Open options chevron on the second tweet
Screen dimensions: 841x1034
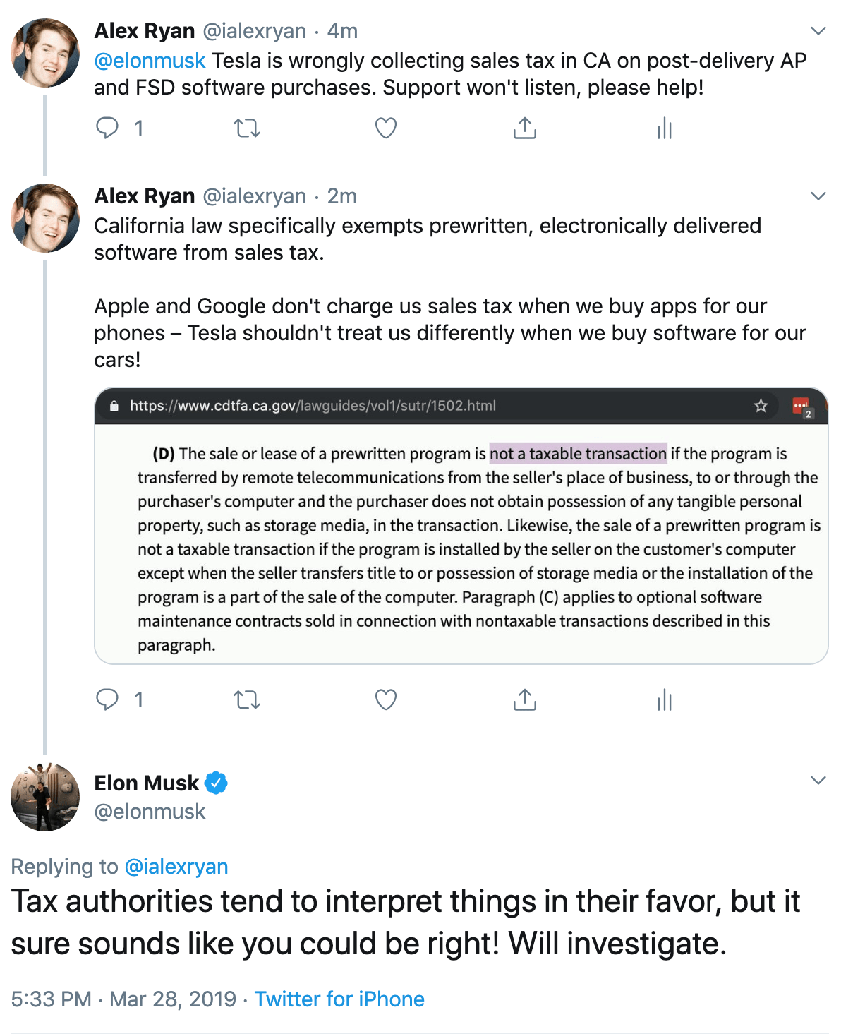pos(818,196)
